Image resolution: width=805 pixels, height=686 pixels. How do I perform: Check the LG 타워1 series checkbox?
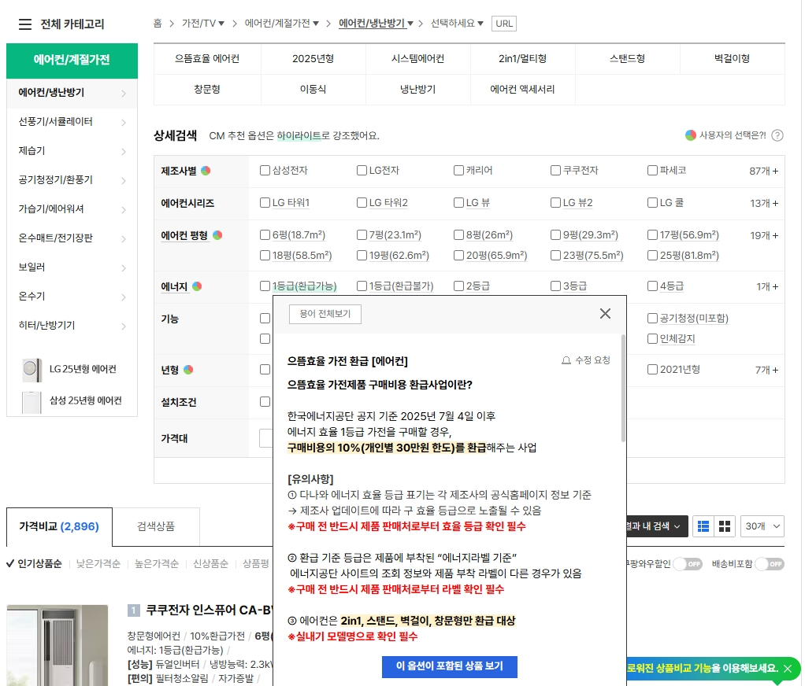[265, 203]
